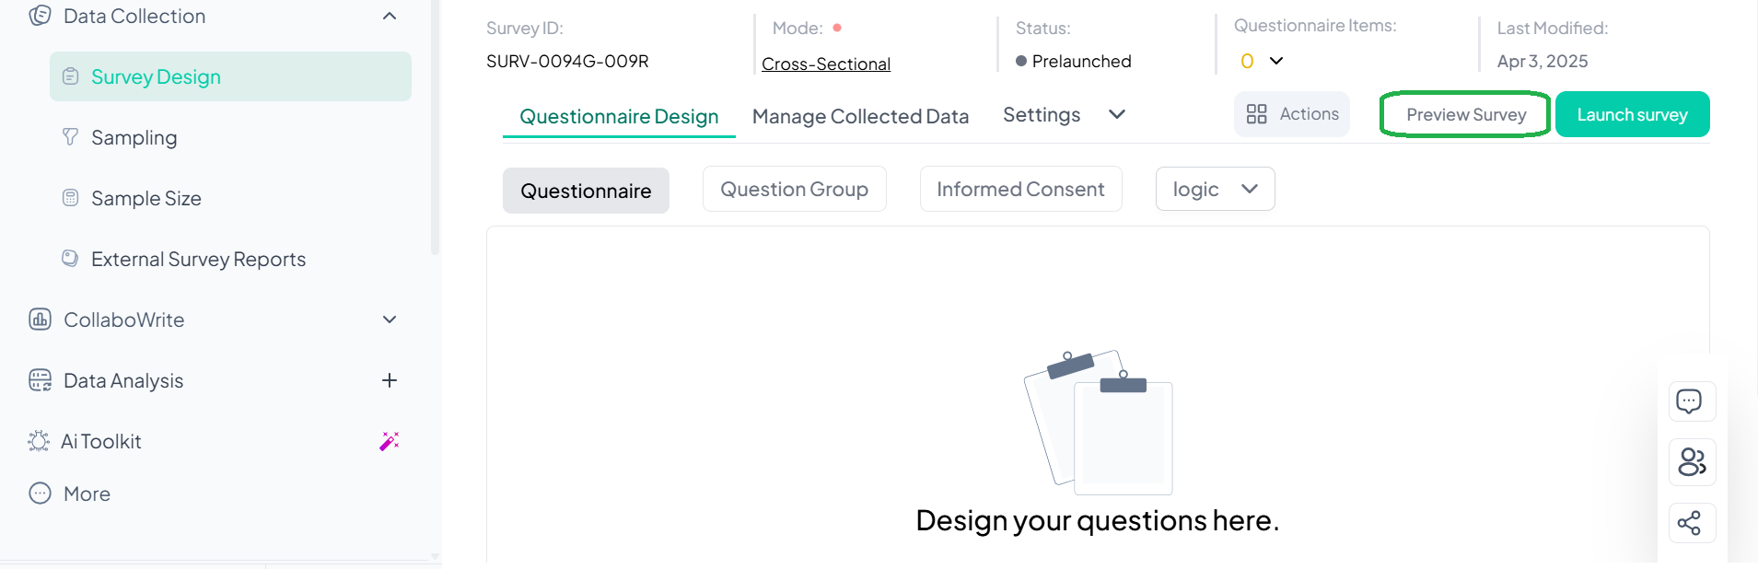Viewport: 1758px width, 569px height.
Task: Open Informed Consent tab
Action: pyautogui.click(x=1020, y=190)
